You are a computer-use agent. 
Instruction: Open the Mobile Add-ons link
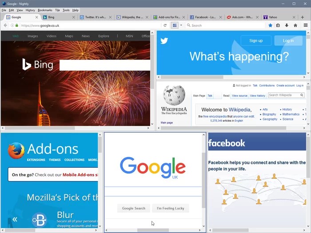pyautogui.click(x=80, y=175)
